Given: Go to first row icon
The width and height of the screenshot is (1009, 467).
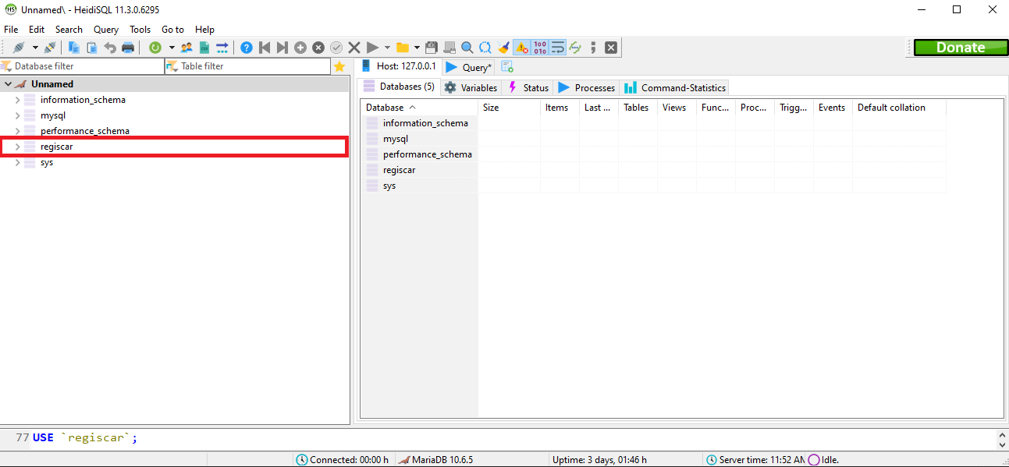Looking at the screenshot, I should pos(265,48).
